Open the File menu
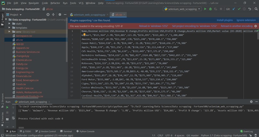 9,3
